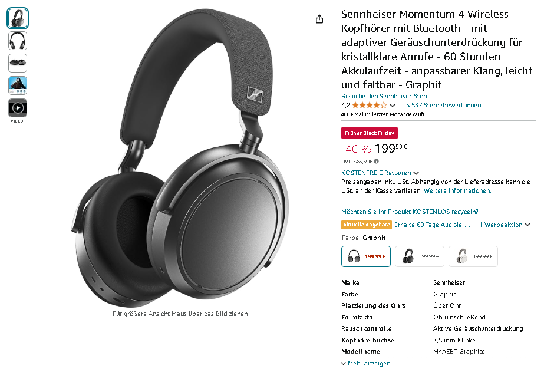The width and height of the screenshot is (544, 369).
Task: Open the 5.537 Sternebewertungen reviews link
Action: tap(443, 105)
